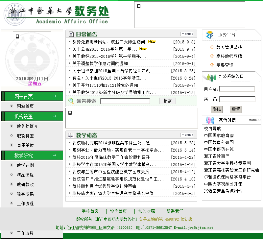Image resolution: width=263 pixels, height=239 pixels.
Task: Open news 我校成为浙江省大学生护理竞赛秘书长单位
Action: tap(113, 193)
